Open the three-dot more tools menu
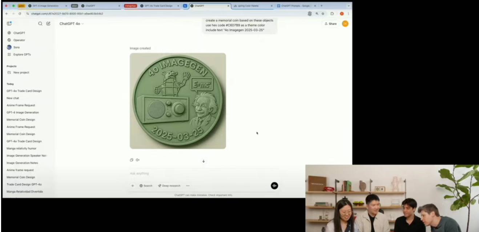Image resolution: width=479 pixels, height=232 pixels. tap(188, 186)
